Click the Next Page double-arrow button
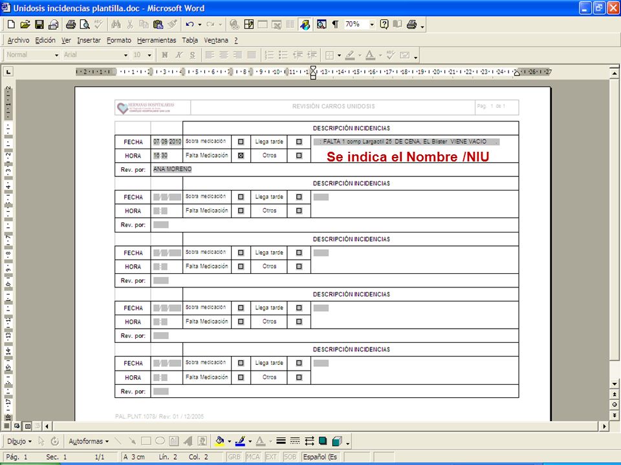Image resolution: width=621 pixels, height=465 pixels. (615, 415)
